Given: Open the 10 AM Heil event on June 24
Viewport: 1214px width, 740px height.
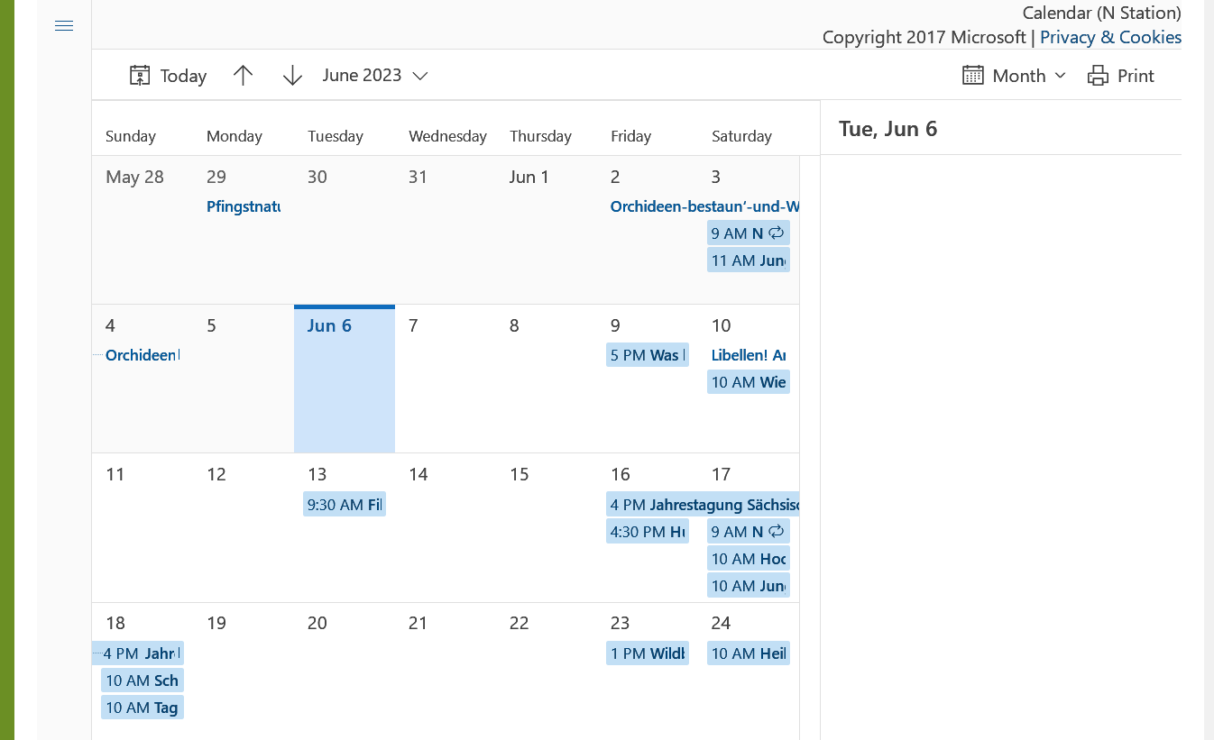Looking at the screenshot, I should [x=749, y=653].
